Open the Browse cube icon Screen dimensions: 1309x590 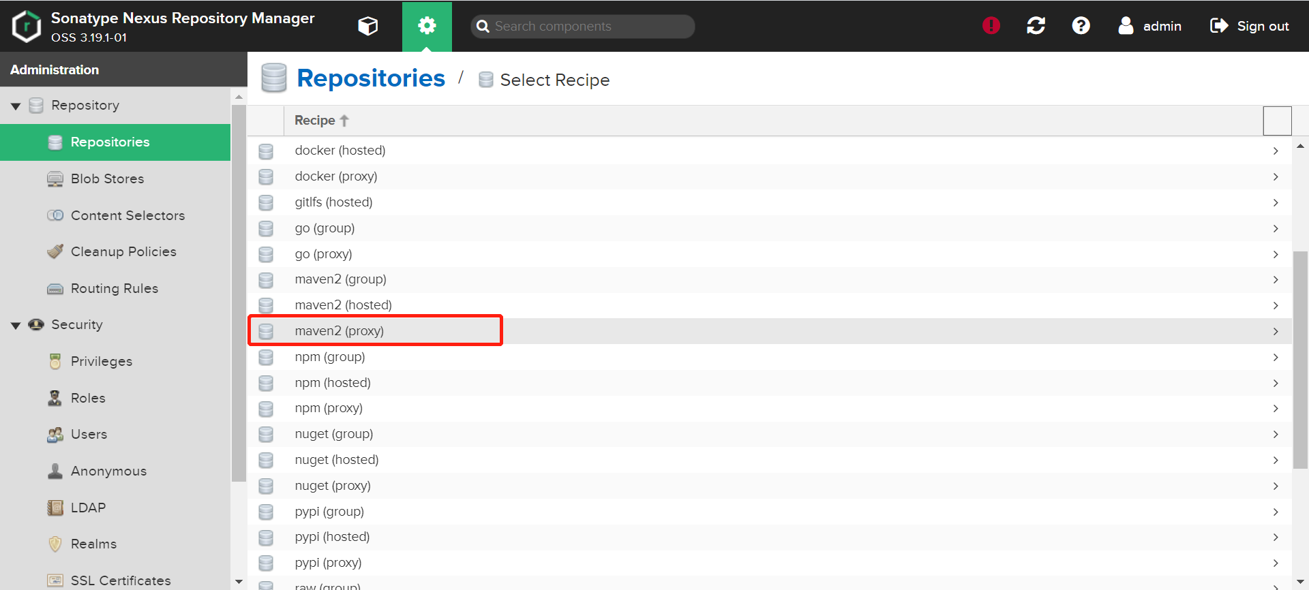368,26
